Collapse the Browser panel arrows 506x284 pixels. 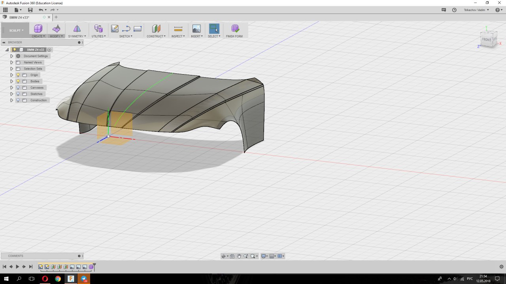(4, 42)
